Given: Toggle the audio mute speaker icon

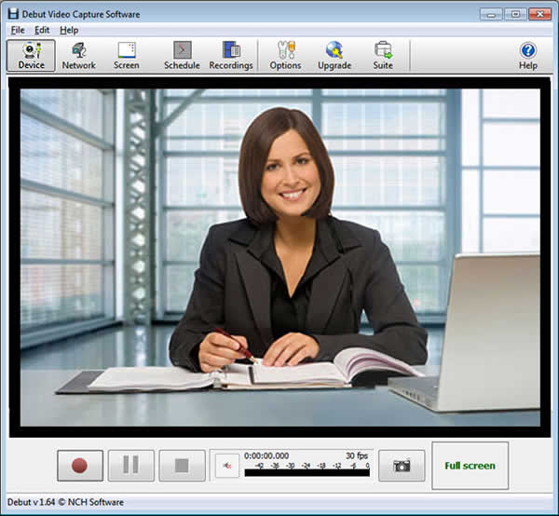Looking at the screenshot, I should [225, 465].
